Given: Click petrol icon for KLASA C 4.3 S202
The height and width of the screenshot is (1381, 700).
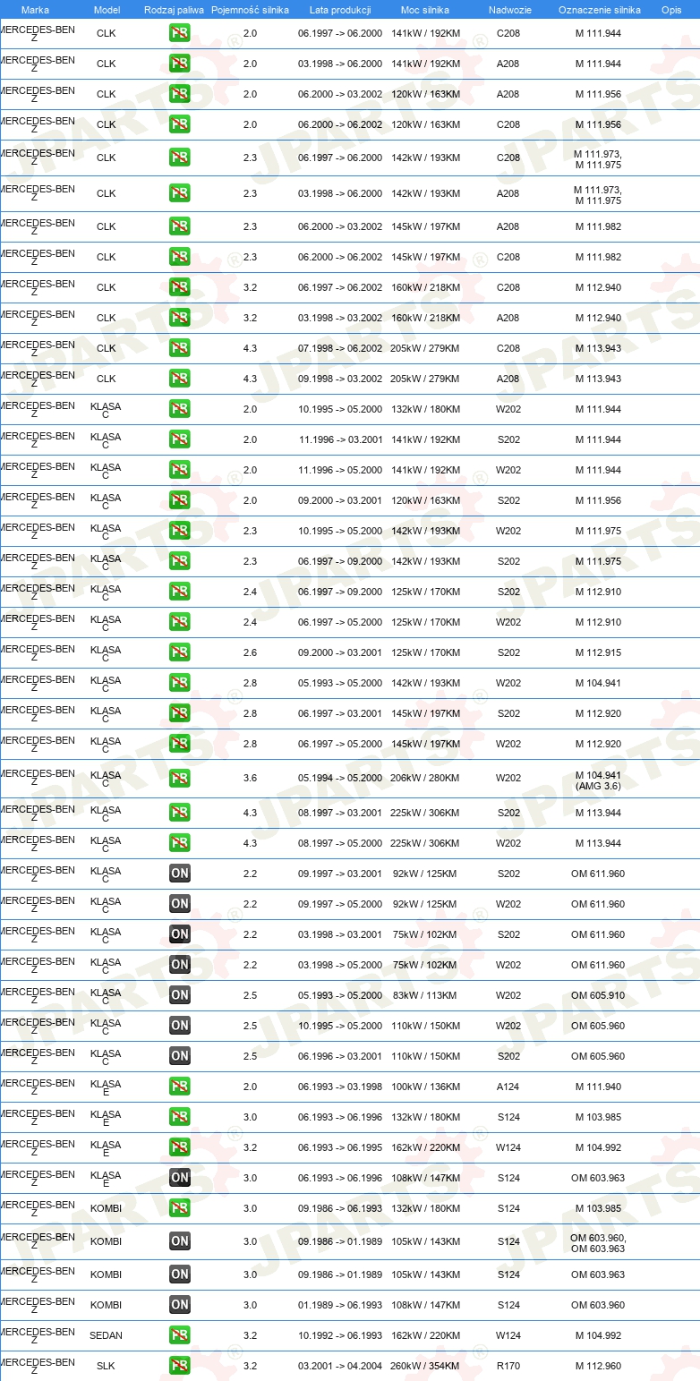Looking at the screenshot, I should coord(180,813).
